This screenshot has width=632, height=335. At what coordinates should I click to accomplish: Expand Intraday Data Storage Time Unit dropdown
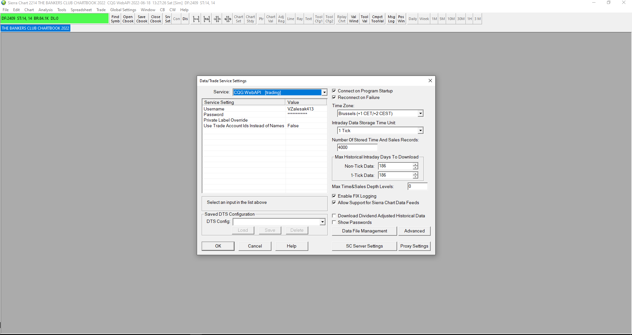[x=420, y=131]
